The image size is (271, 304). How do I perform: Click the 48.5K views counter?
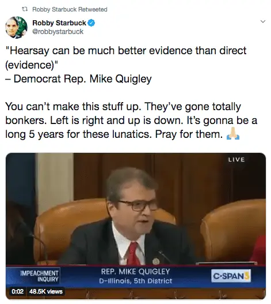point(46,291)
